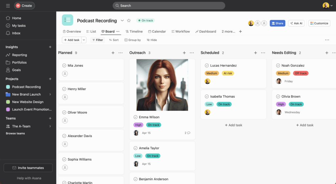Switch to the List tab
Viewport: 336px width, 184px height.
(91, 32)
